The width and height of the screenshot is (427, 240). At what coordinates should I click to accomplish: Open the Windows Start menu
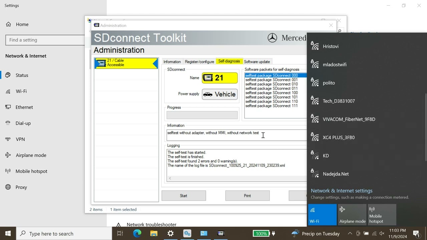(8, 233)
